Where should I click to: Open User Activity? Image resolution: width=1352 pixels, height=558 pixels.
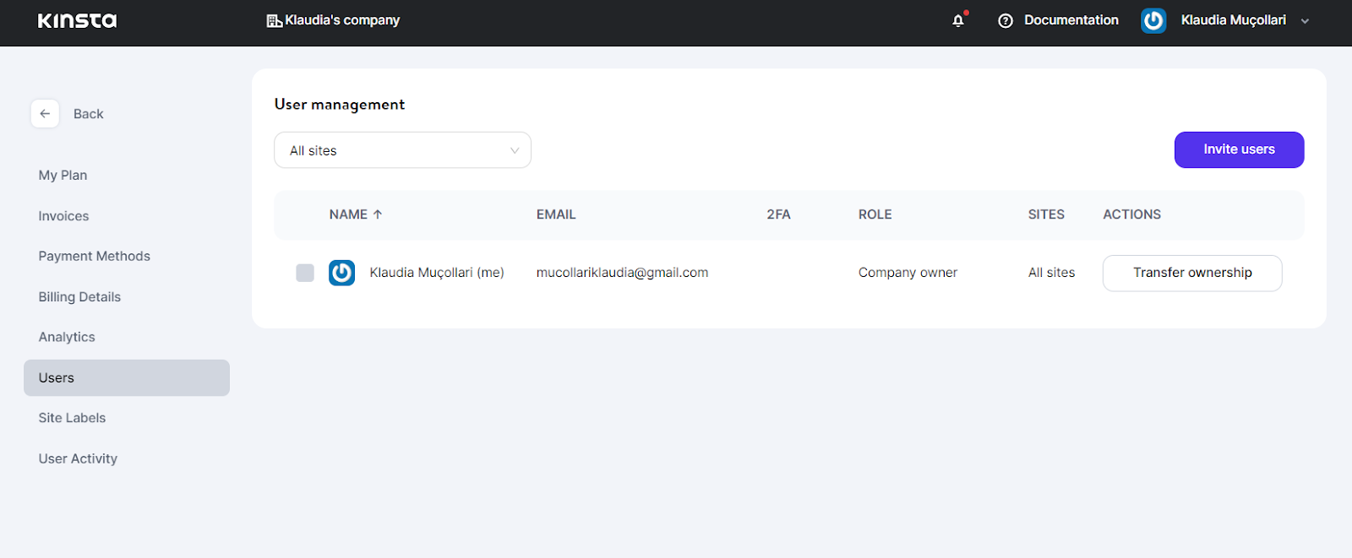[78, 458]
